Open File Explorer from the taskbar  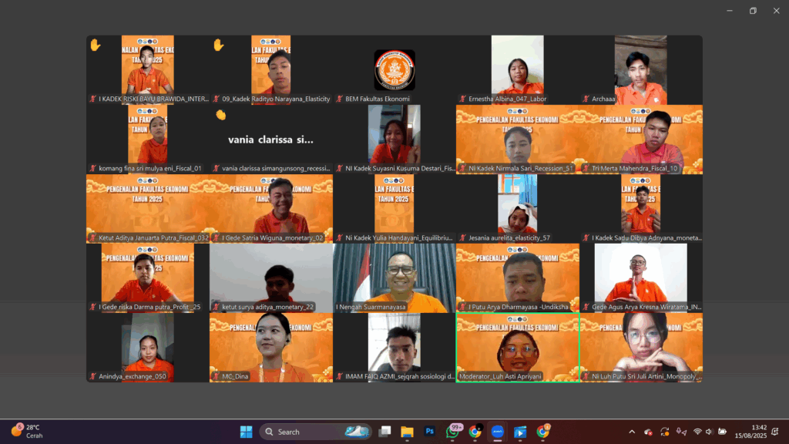coord(407,432)
